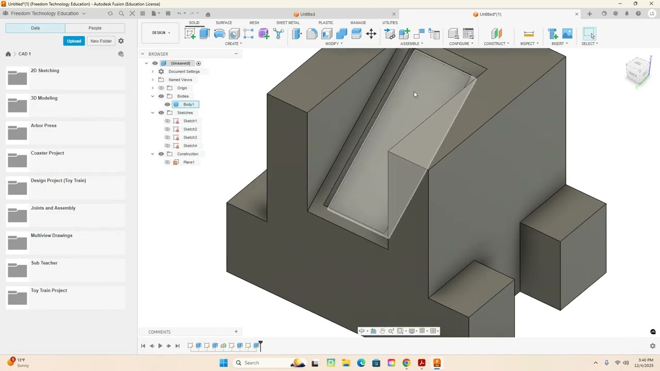Viewport: 660px width, 371px height.
Task: Show the Origin folder
Action: point(161,88)
